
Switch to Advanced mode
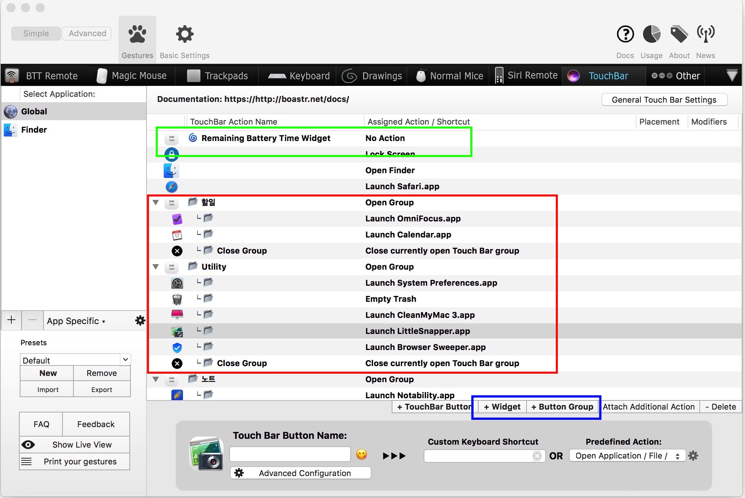(87, 33)
